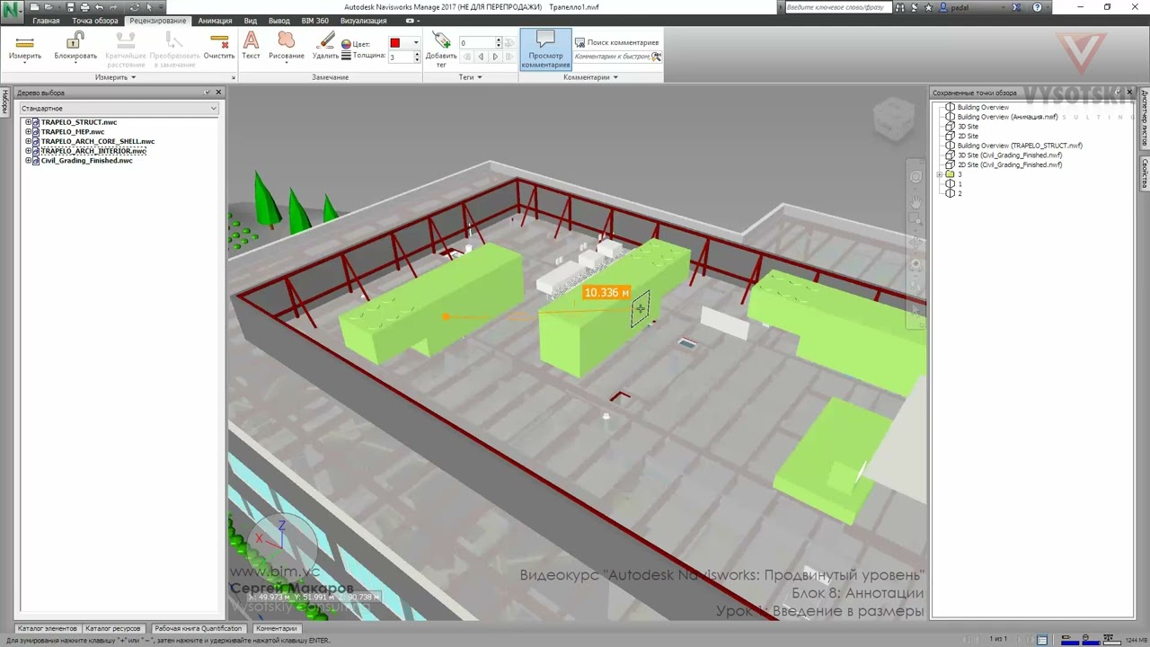Click the Add Tag (Добавить тег) tool
This screenshot has height=647, width=1150.
pos(441,49)
